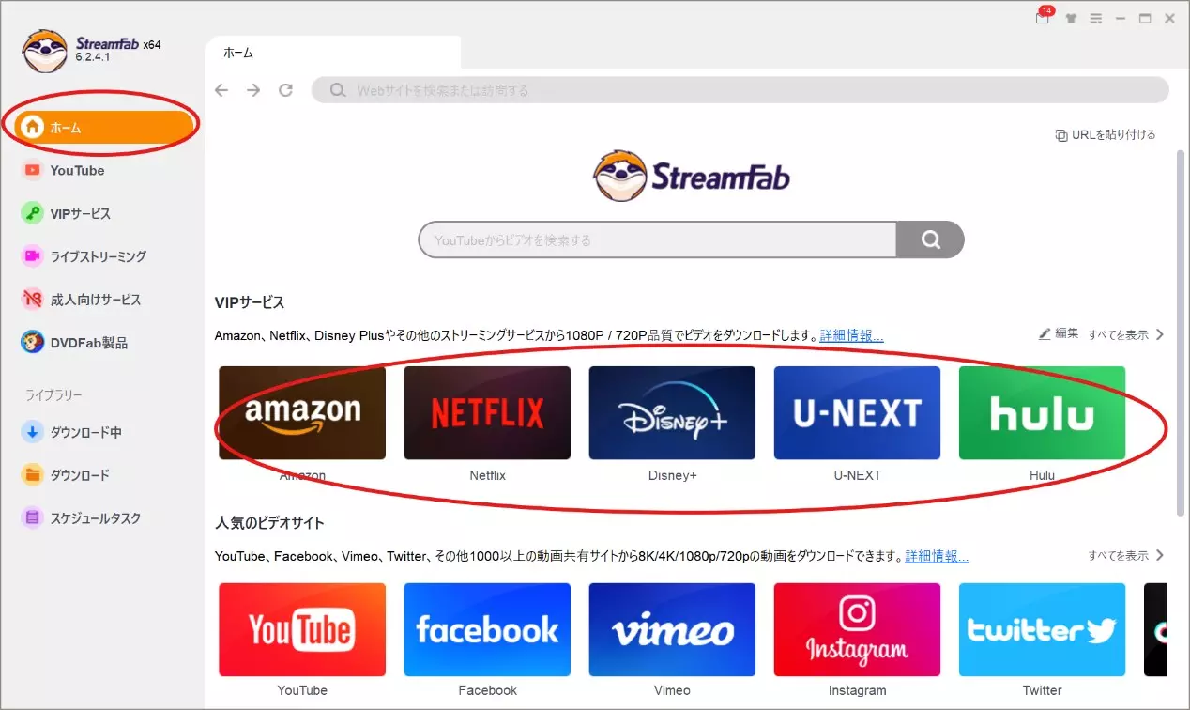Open the Vimeo video site tile
1190x710 pixels.
[x=672, y=630]
